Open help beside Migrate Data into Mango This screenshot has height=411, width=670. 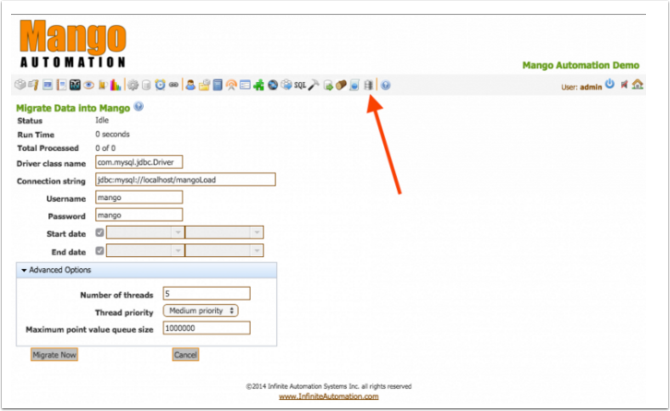pyautogui.click(x=138, y=106)
